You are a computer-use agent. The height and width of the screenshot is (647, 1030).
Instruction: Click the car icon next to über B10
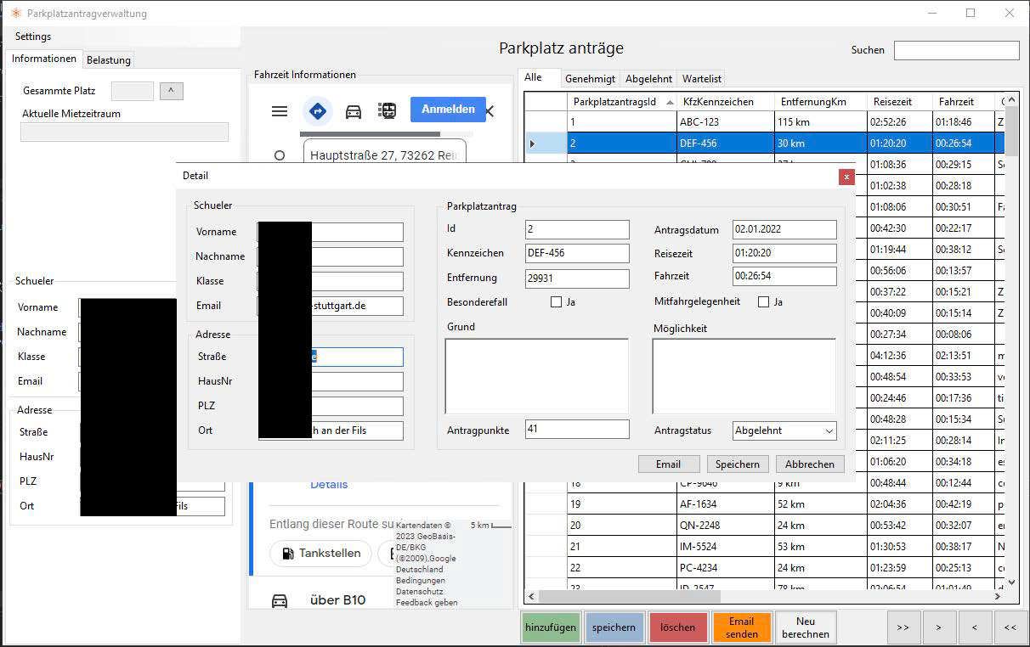tap(279, 599)
